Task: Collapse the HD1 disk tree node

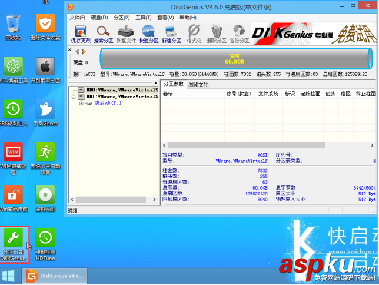Action: 73,97
